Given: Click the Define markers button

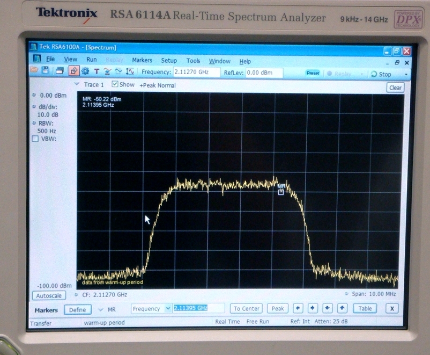Looking at the screenshot, I should pos(77,310).
